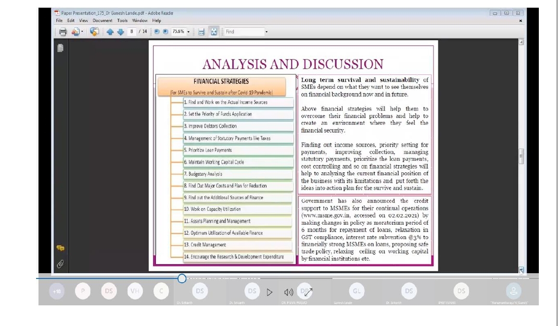Toggle the scrolling fit-width mode button
Image resolution: width=560 pixels, height=326 pixels.
tap(202, 32)
